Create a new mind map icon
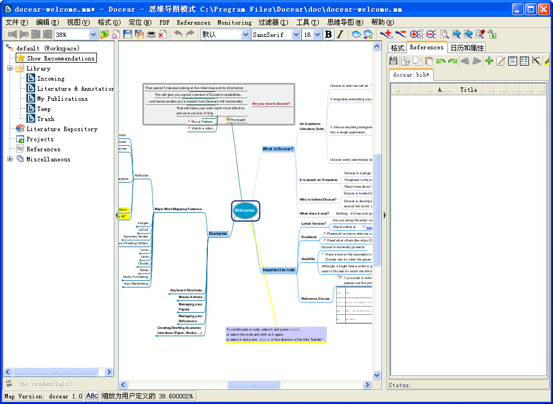Viewport: 553px width, 404px height. [115, 34]
